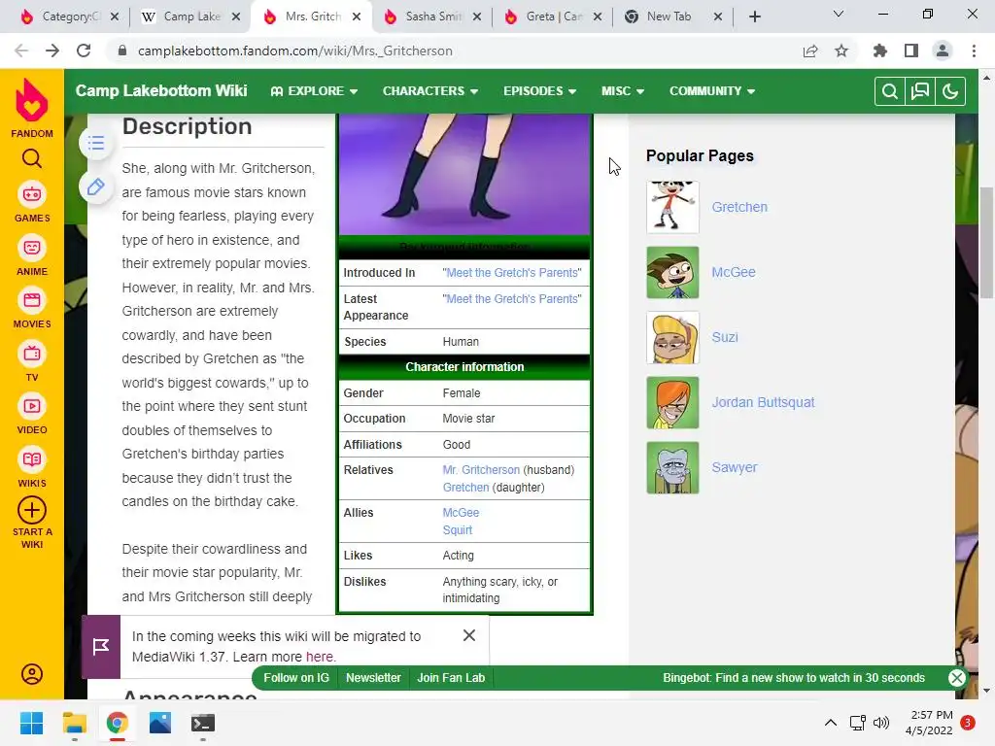Open the user profile icon in sidebar
995x746 pixels.
tap(32, 674)
